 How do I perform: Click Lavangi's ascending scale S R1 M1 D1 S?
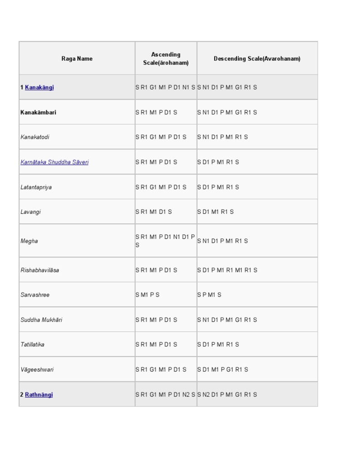point(154,212)
